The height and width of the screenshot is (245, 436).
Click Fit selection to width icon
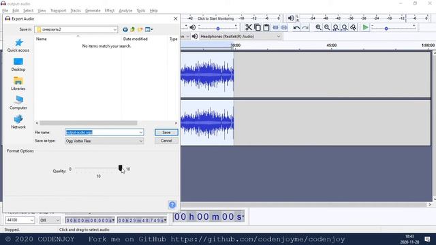tap(336, 27)
